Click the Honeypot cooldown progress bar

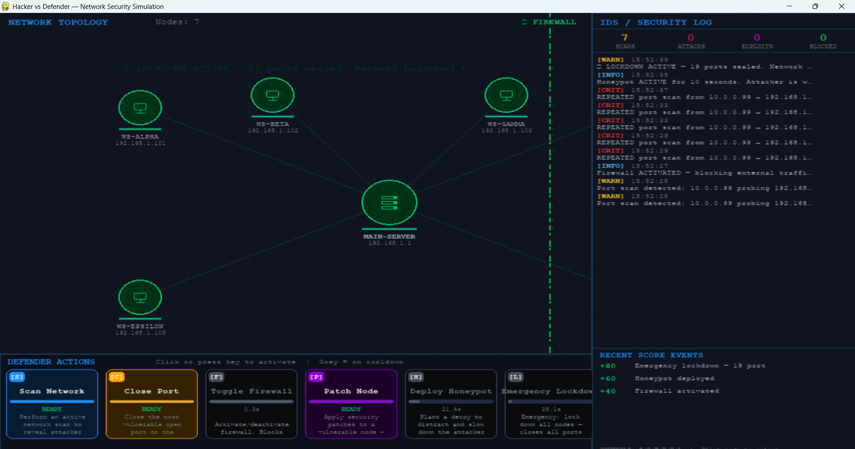[x=451, y=401]
